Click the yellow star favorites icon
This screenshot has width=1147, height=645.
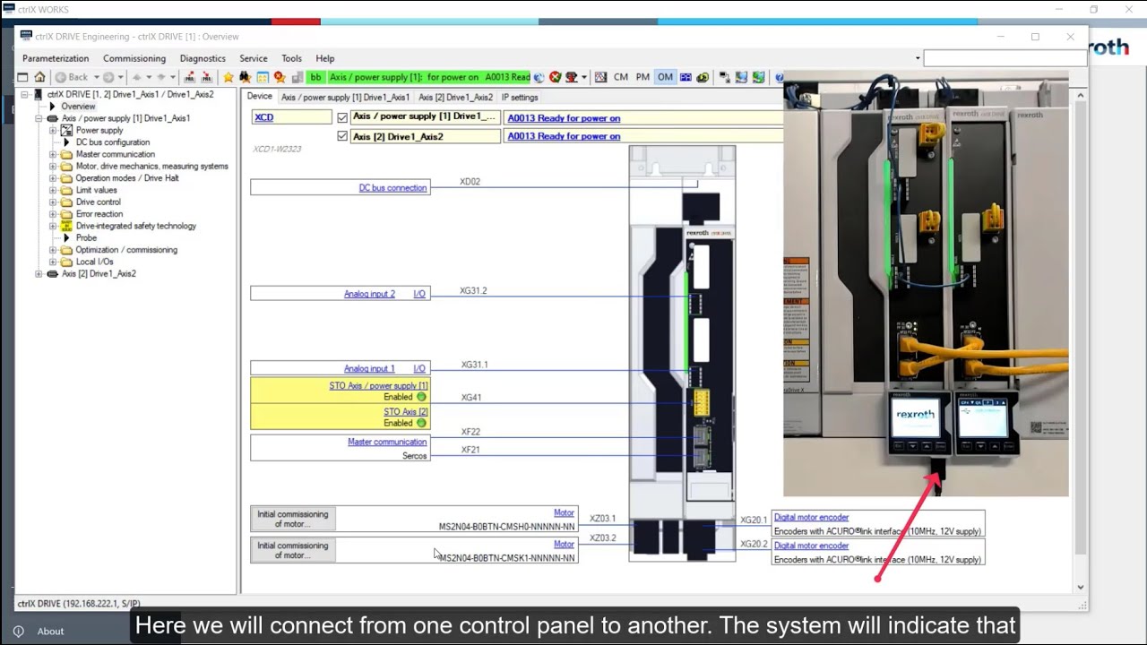click(229, 77)
